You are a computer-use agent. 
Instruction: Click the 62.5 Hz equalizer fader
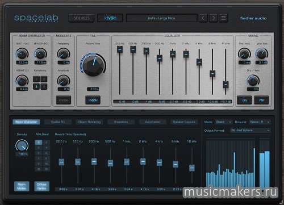pos(120,49)
